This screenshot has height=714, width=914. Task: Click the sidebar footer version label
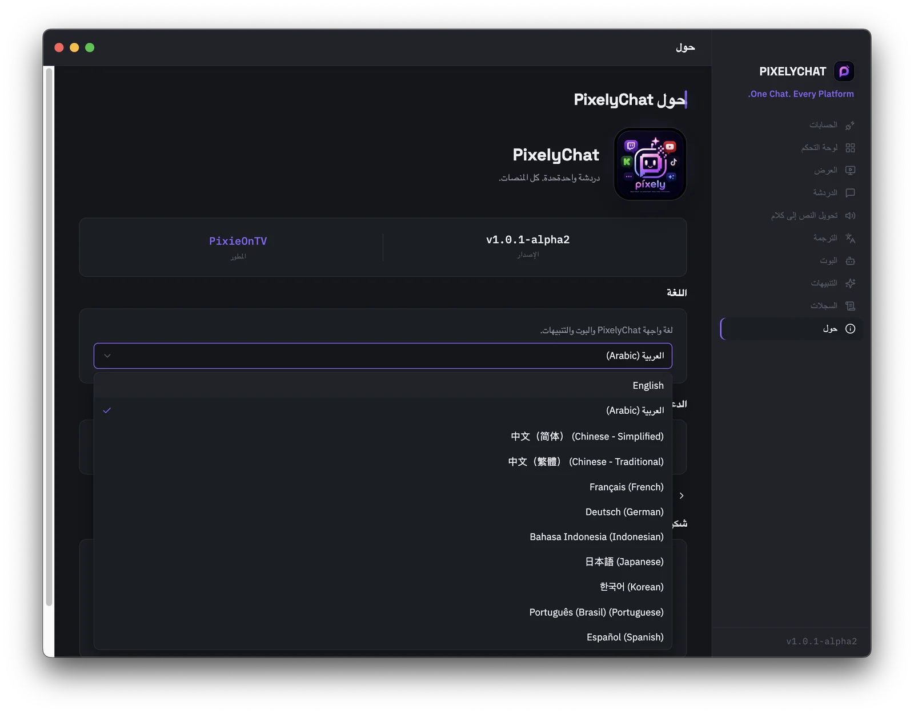(x=821, y=642)
